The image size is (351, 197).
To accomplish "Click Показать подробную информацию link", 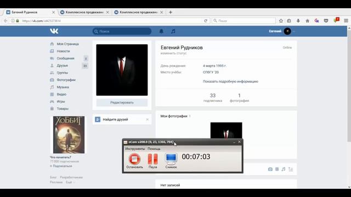I will click(230, 82).
